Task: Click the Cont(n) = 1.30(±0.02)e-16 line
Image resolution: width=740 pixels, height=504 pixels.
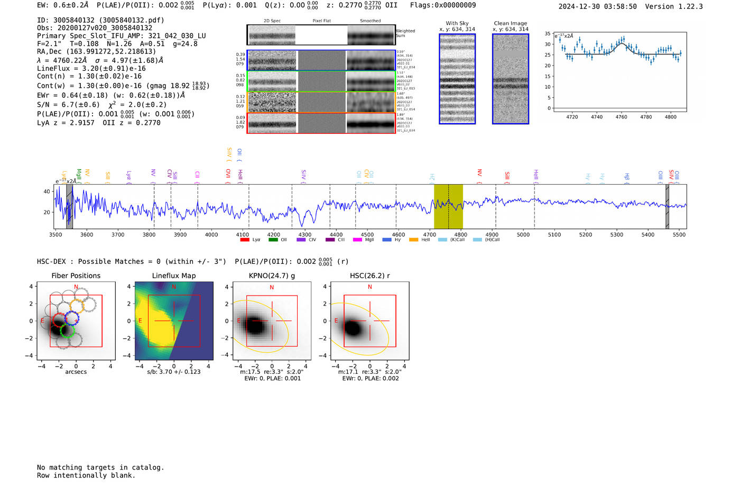Action: pos(89,77)
